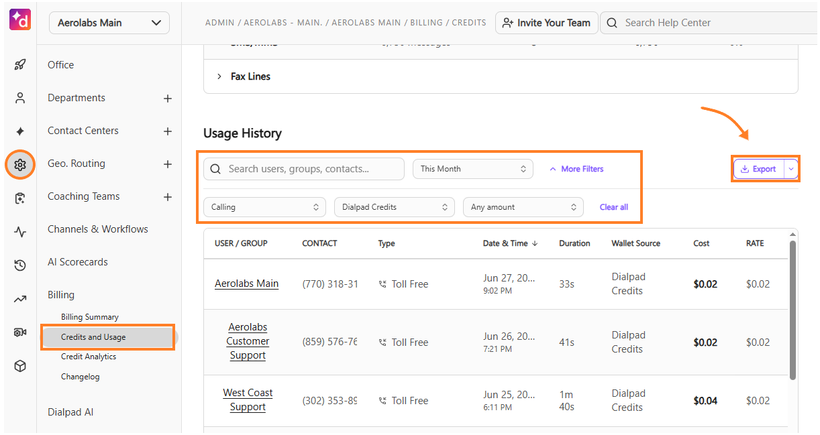This screenshot has height=435, width=820.
Task: Click the BILLING breadcrumb segment
Action: click(x=426, y=23)
